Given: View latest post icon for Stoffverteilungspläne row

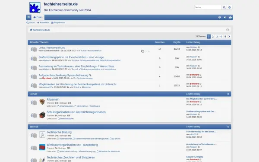Looking at the screenshot, I should click(199, 57).
